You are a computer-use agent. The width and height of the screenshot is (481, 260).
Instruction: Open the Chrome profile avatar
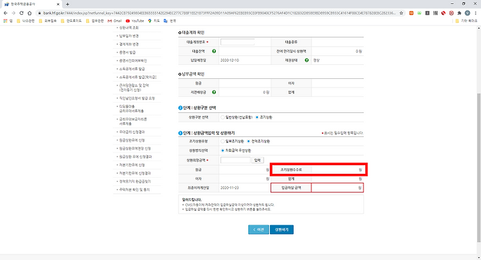coord(467,13)
